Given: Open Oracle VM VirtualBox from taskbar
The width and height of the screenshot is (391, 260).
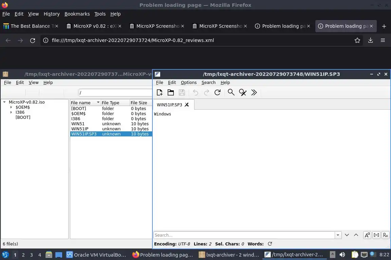Looking at the screenshot, I should pyautogui.click(x=96, y=255).
